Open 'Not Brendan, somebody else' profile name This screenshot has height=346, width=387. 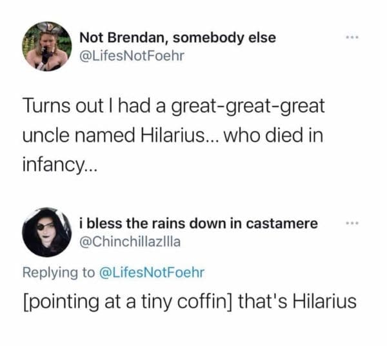[177, 37]
